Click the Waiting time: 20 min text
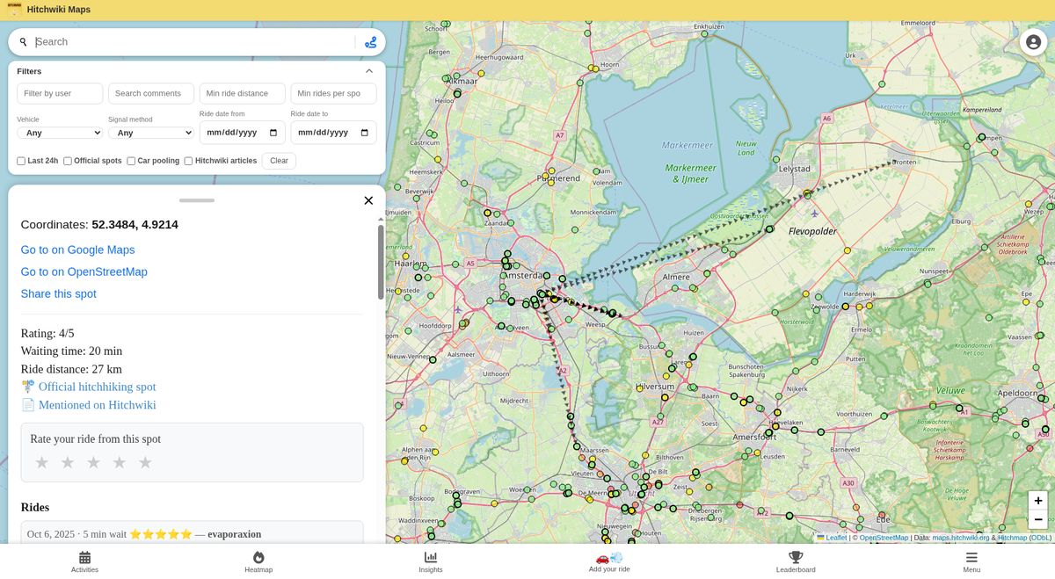The height and width of the screenshot is (579, 1055). pos(71,351)
